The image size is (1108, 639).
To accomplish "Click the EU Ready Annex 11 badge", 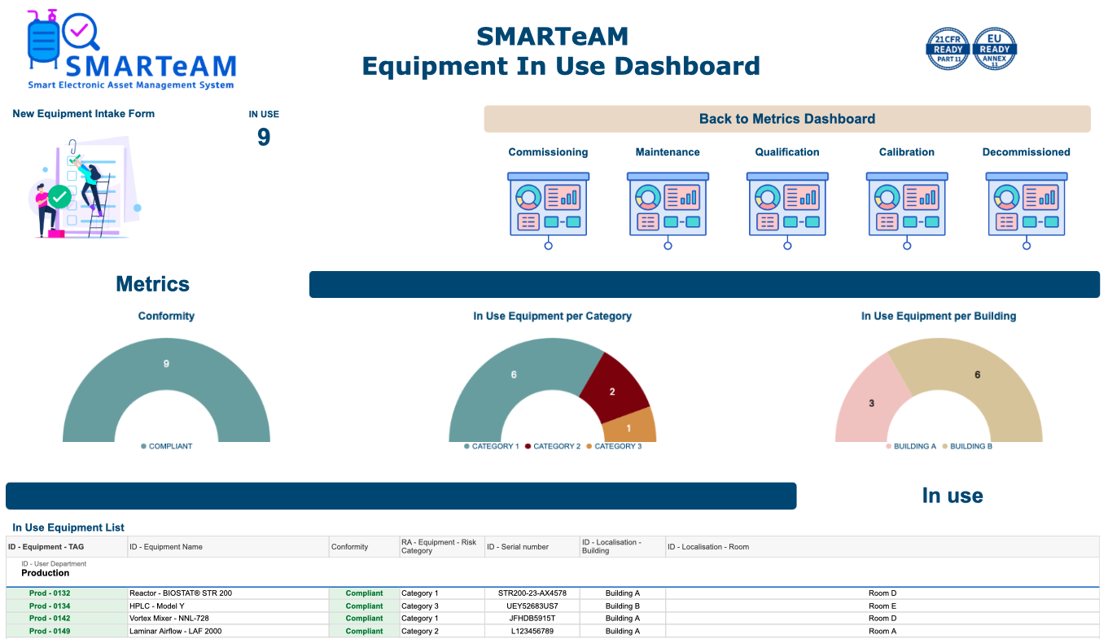I will 995,49.
